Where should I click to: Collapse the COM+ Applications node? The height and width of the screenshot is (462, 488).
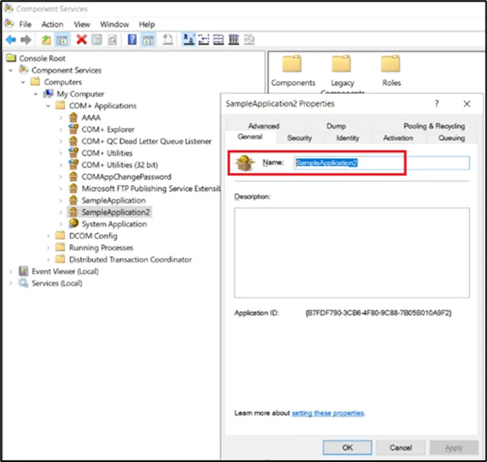[x=48, y=106]
